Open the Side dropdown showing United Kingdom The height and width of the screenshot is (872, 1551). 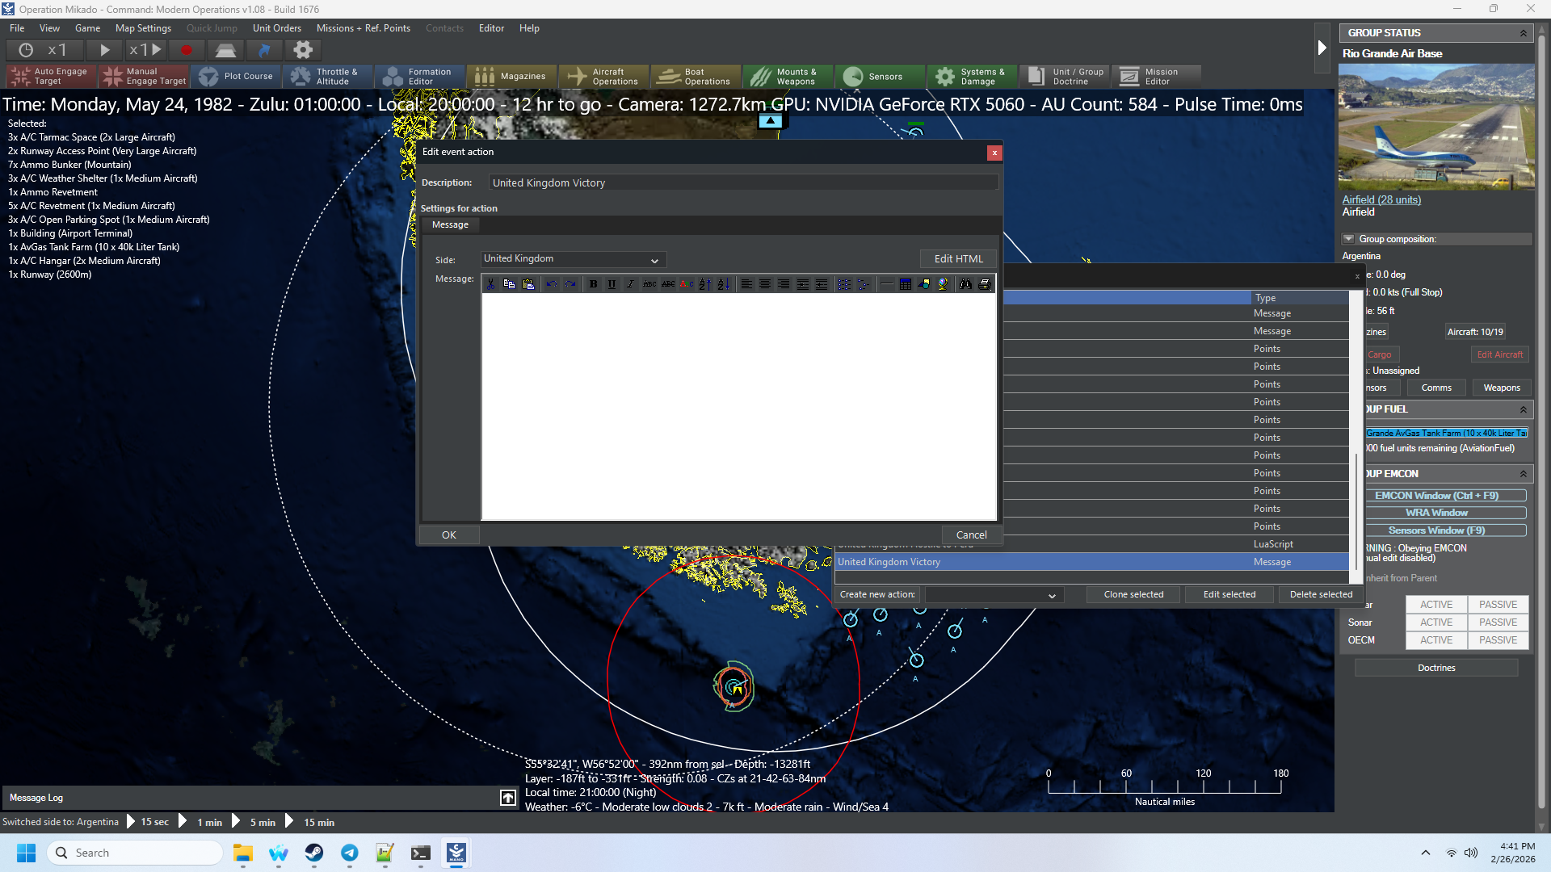pyautogui.click(x=573, y=259)
